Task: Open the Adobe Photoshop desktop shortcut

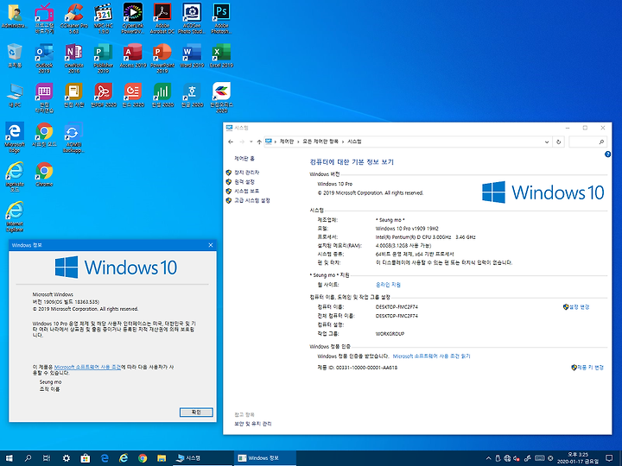Action: coord(221,18)
